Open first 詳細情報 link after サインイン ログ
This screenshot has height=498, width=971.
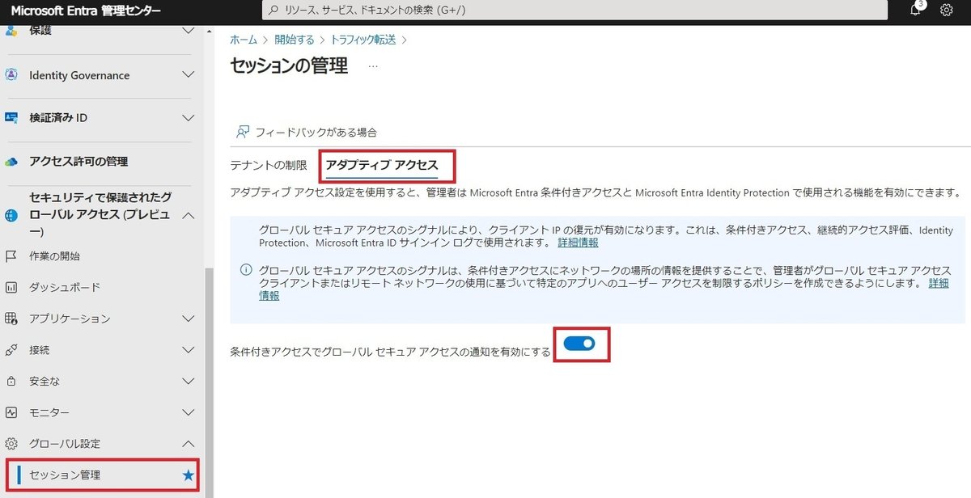[x=578, y=243]
